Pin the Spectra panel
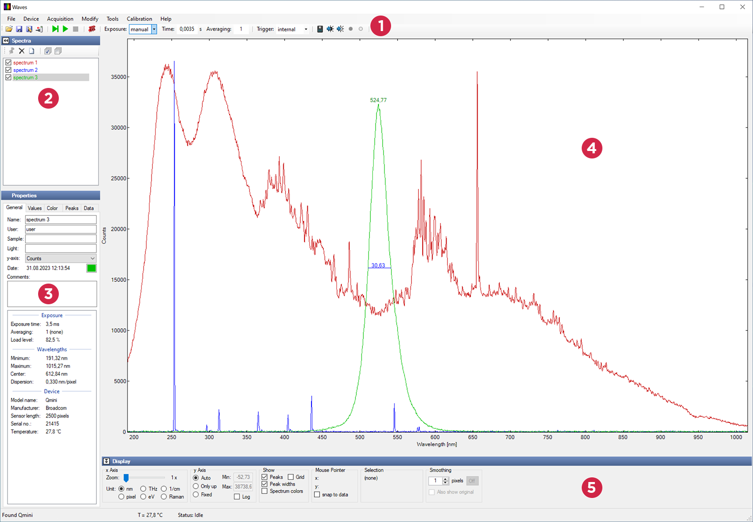 click(x=11, y=51)
